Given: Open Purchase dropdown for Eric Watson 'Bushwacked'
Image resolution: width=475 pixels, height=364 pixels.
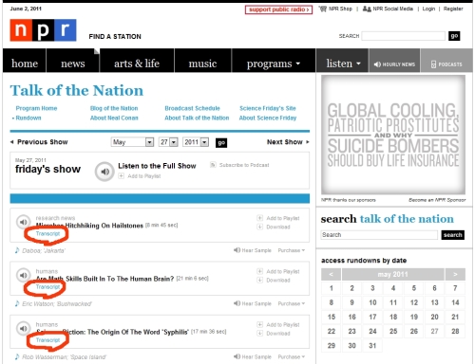Looking at the screenshot, I should tap(292, 303).
